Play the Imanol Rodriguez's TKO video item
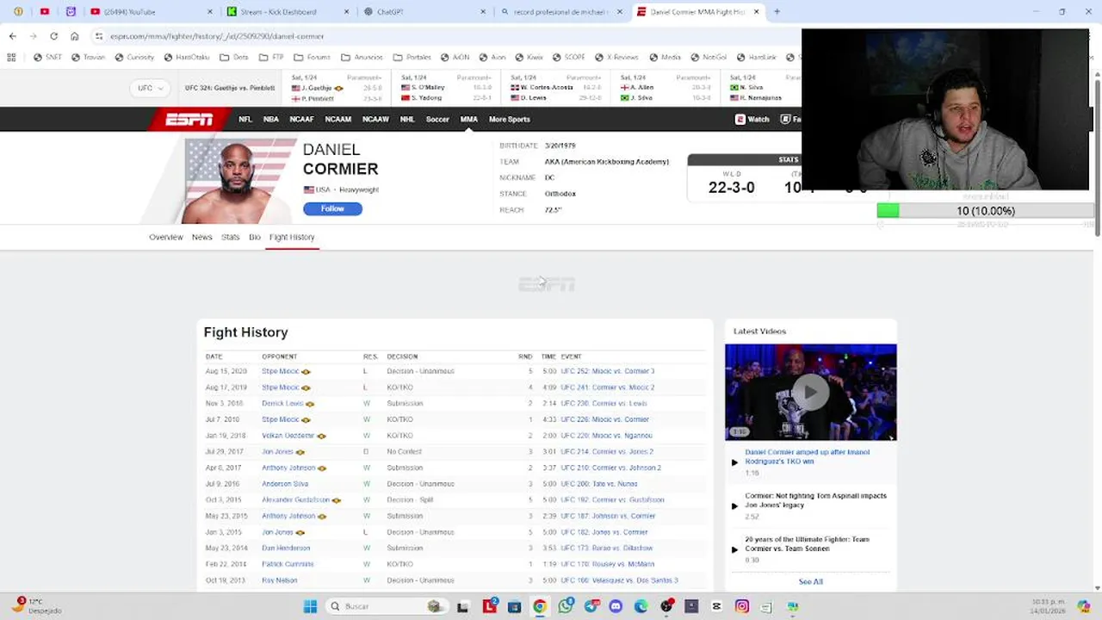Screen dimensions: 1102x620 coord(807,456)
